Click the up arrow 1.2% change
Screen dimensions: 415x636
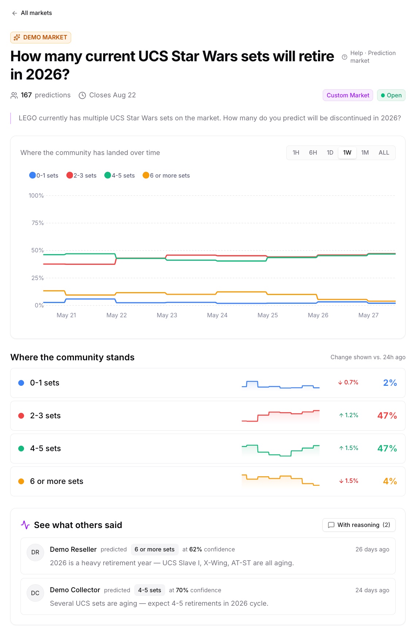pos(349,415)
